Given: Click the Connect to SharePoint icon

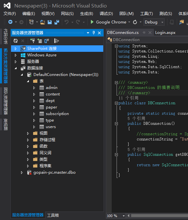Looking at the screenshot, I should tap(47, 41).
